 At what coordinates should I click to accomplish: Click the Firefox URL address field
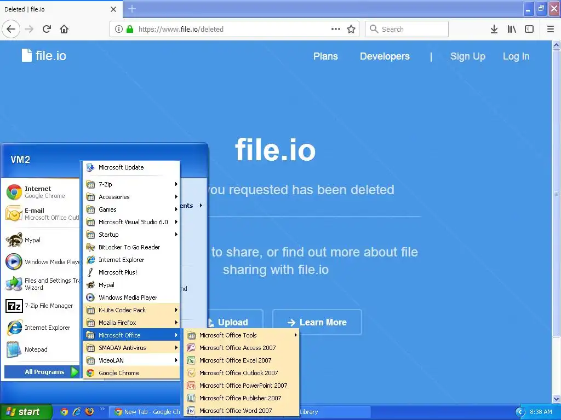(x=234, y=29)
